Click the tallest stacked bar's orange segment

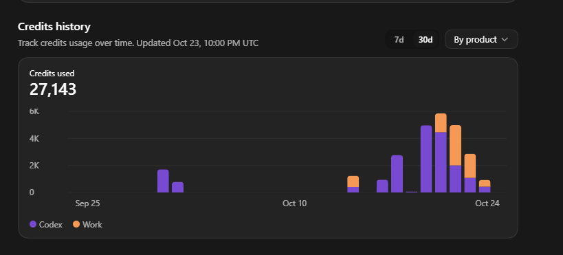[x=441, y=123]
